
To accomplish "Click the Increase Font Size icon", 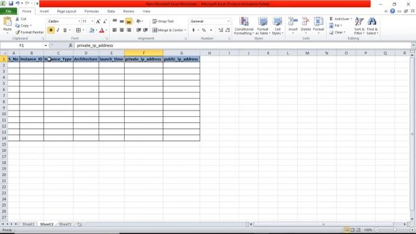I will pyautogui.click(x=98, y=21).
